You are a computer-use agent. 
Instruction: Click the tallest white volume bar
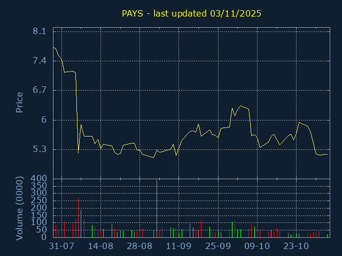point(157,209)
